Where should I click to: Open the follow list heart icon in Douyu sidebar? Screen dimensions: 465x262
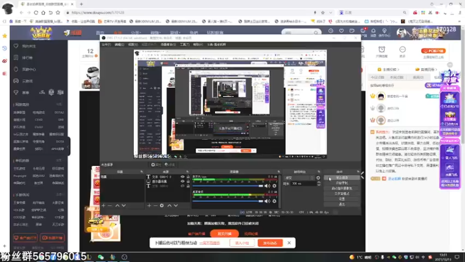(16, 46)
